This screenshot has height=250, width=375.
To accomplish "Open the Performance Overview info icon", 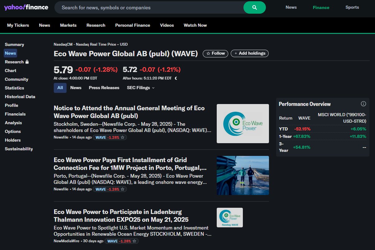I will pyautogui.click(x=363, y=104).
